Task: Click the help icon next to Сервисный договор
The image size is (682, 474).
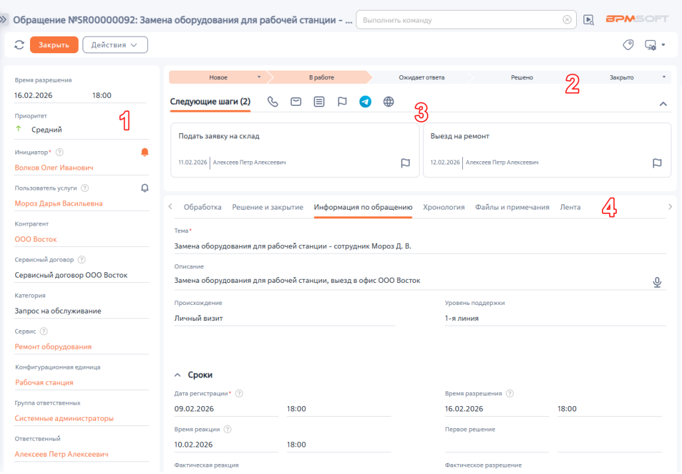Action: click(81, 260)
